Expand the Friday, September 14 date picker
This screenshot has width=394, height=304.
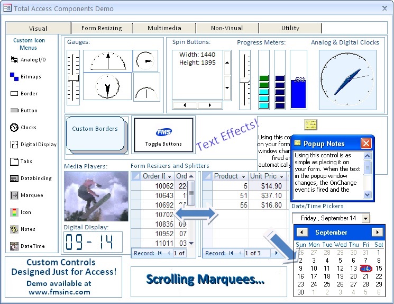coord(365,218)
